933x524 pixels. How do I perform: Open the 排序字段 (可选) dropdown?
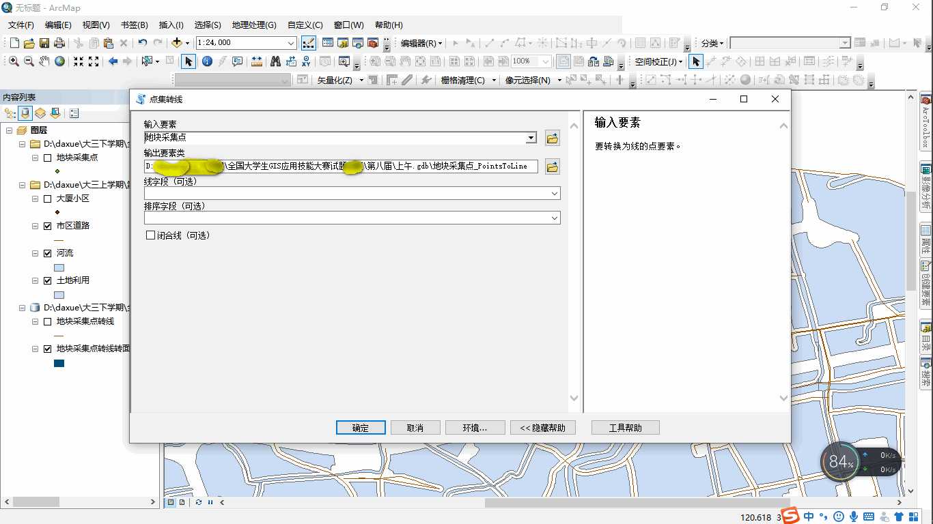(x=555, y=218)
